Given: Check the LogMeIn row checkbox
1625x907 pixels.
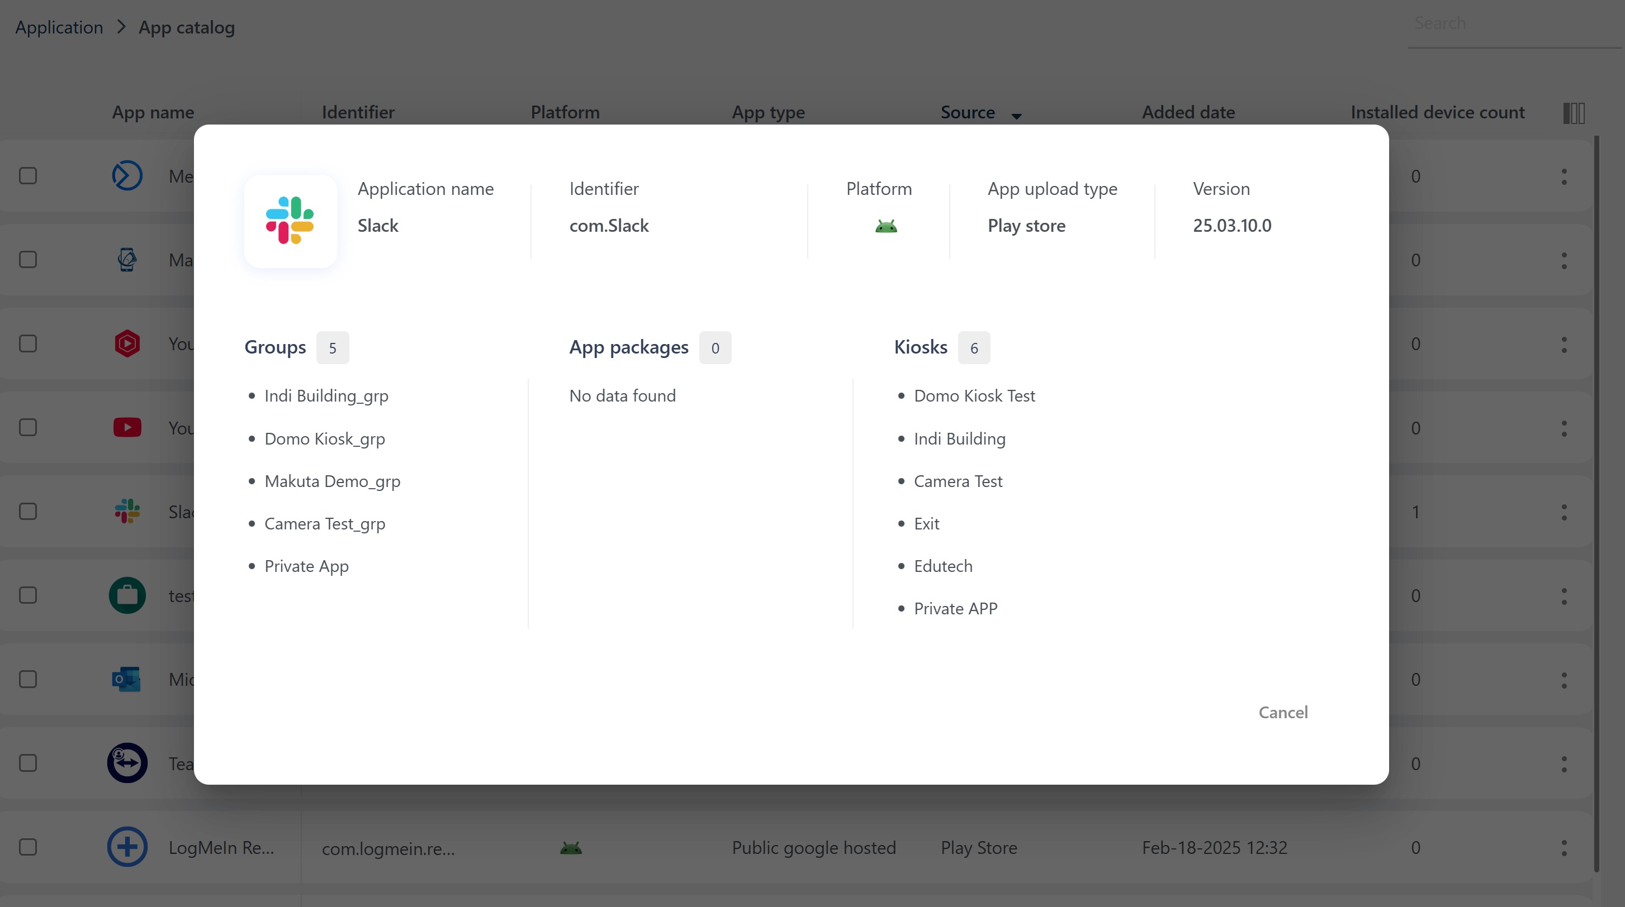Looking at the screenshot, I should (x=28, y=847).
